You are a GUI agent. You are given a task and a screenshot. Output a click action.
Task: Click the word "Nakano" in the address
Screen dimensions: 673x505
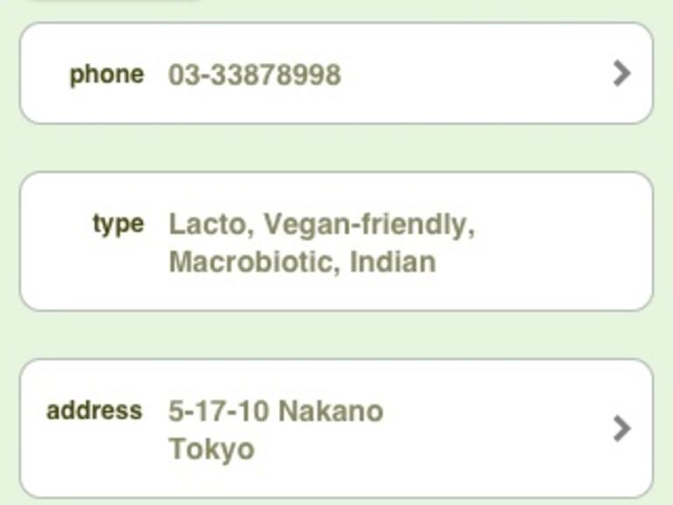tap(331, 411)
